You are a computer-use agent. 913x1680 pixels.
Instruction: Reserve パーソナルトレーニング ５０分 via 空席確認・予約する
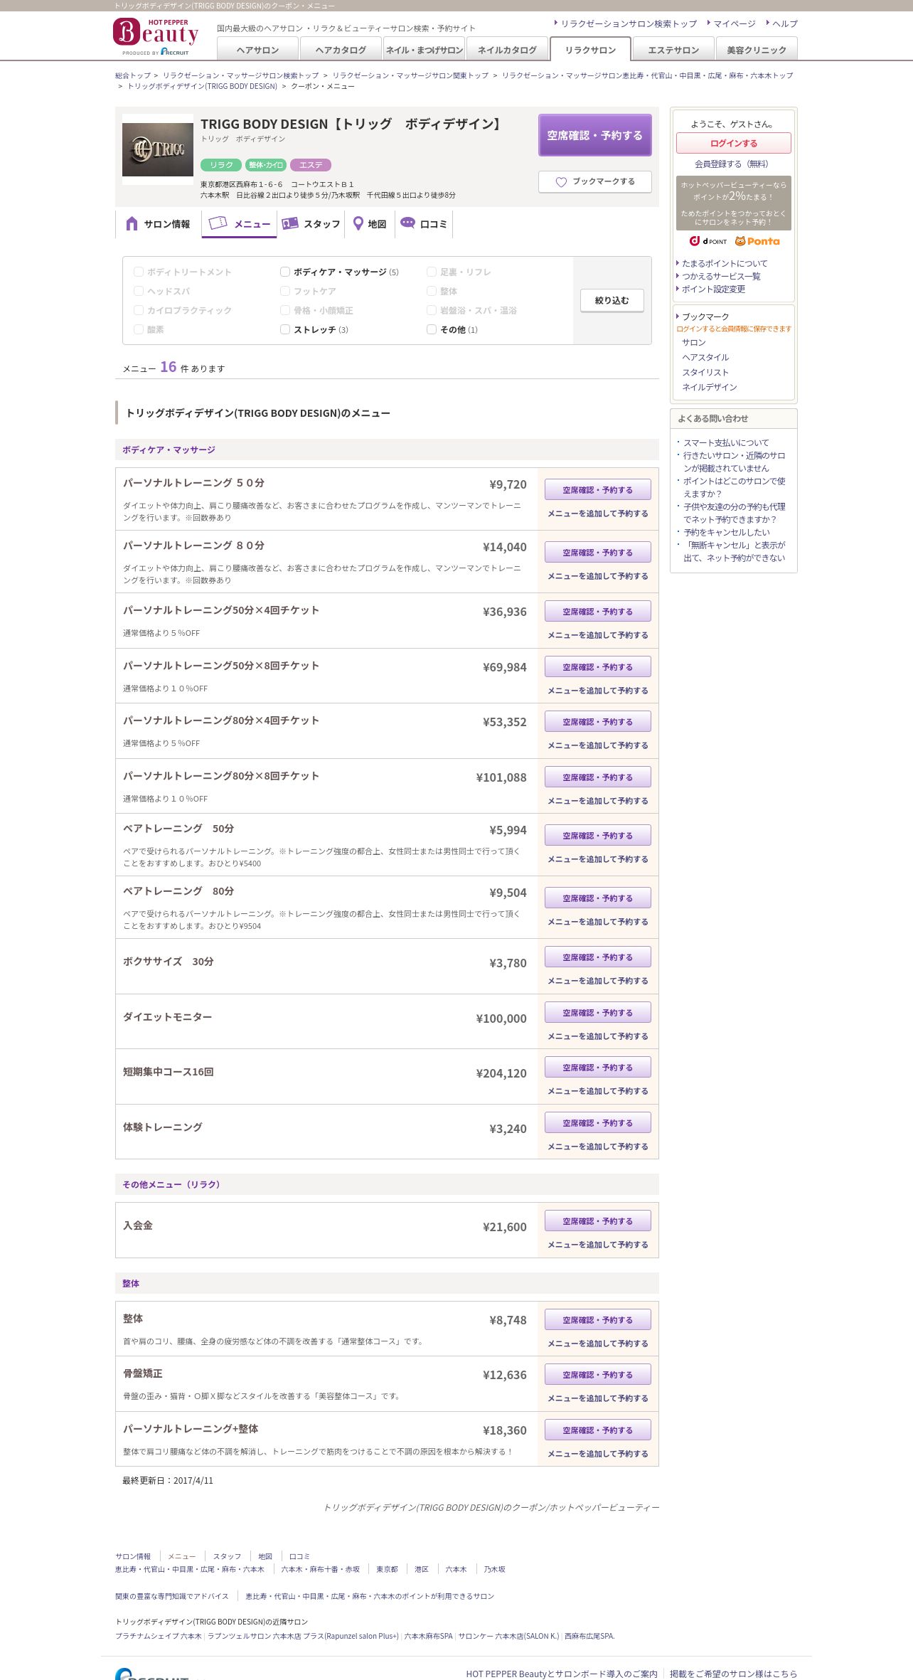[597, 489]
